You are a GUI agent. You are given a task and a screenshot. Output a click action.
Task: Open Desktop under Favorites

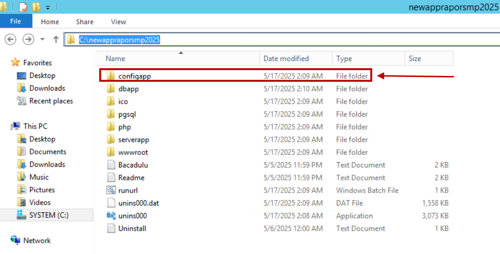click(42, 75)
